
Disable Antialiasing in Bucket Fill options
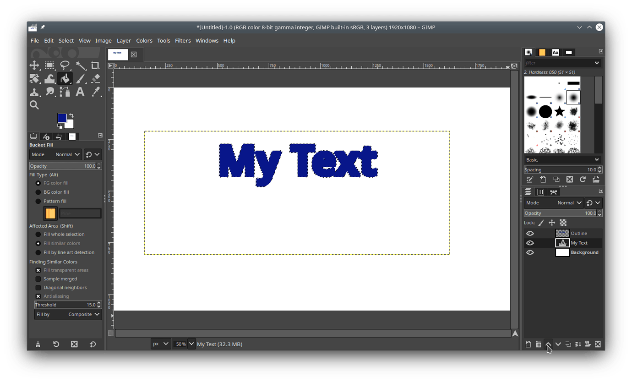pyautogui.click(x=38, y=296)
